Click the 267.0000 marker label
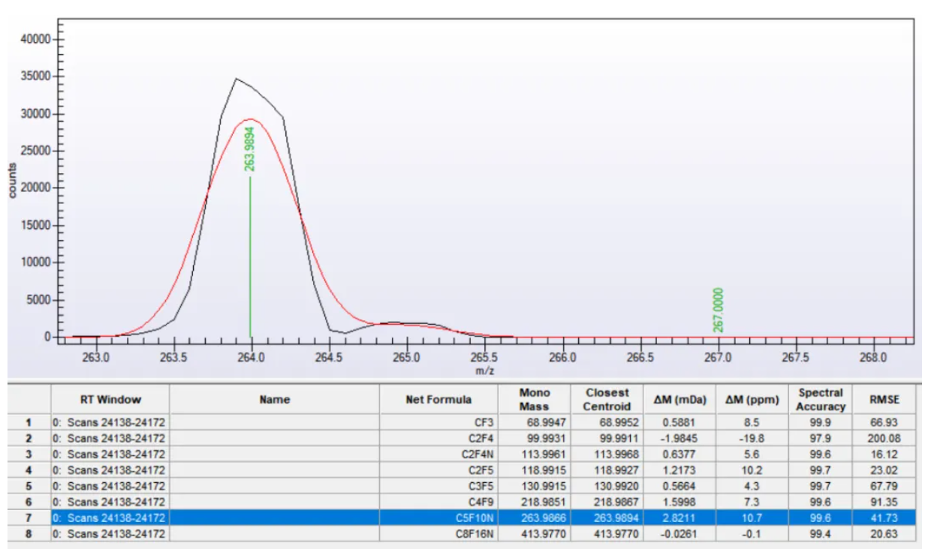The image size is (925, 549). pyautogui.click(x=718, y=310)
